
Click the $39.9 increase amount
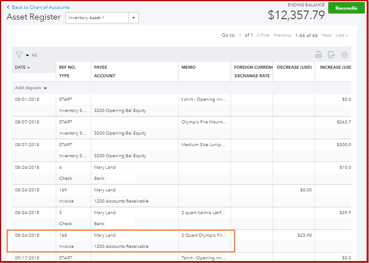pyautogui.click(x=345, y=212)
